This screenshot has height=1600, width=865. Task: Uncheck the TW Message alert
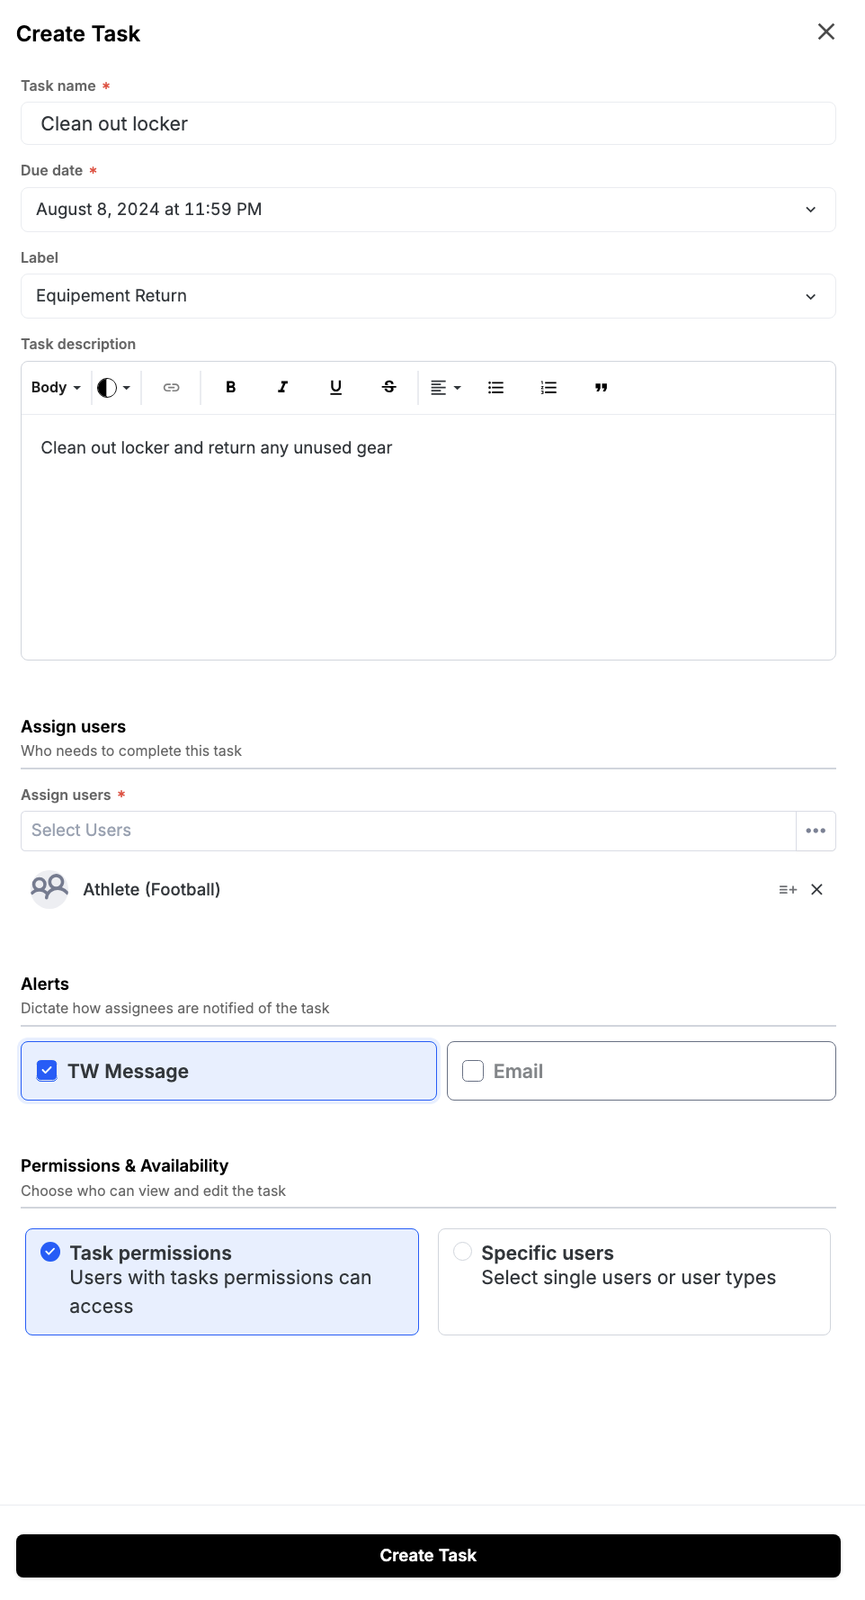click(47, 1071)
